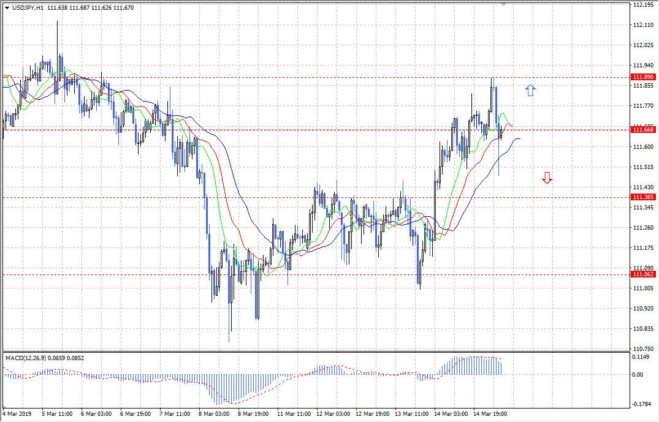The height and width of the screenshot is (422, 659).
Task: Click the triangle icon beside USDJPY,H1 title
Action: 7,8
